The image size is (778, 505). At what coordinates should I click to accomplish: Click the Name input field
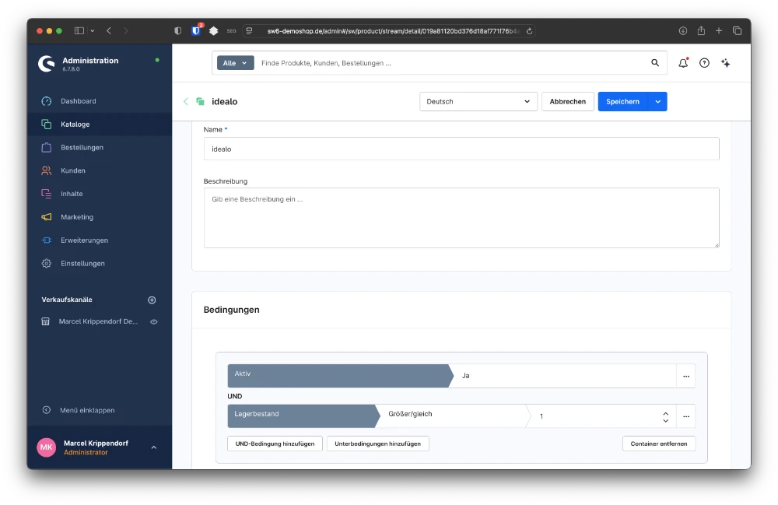point(461,149)
